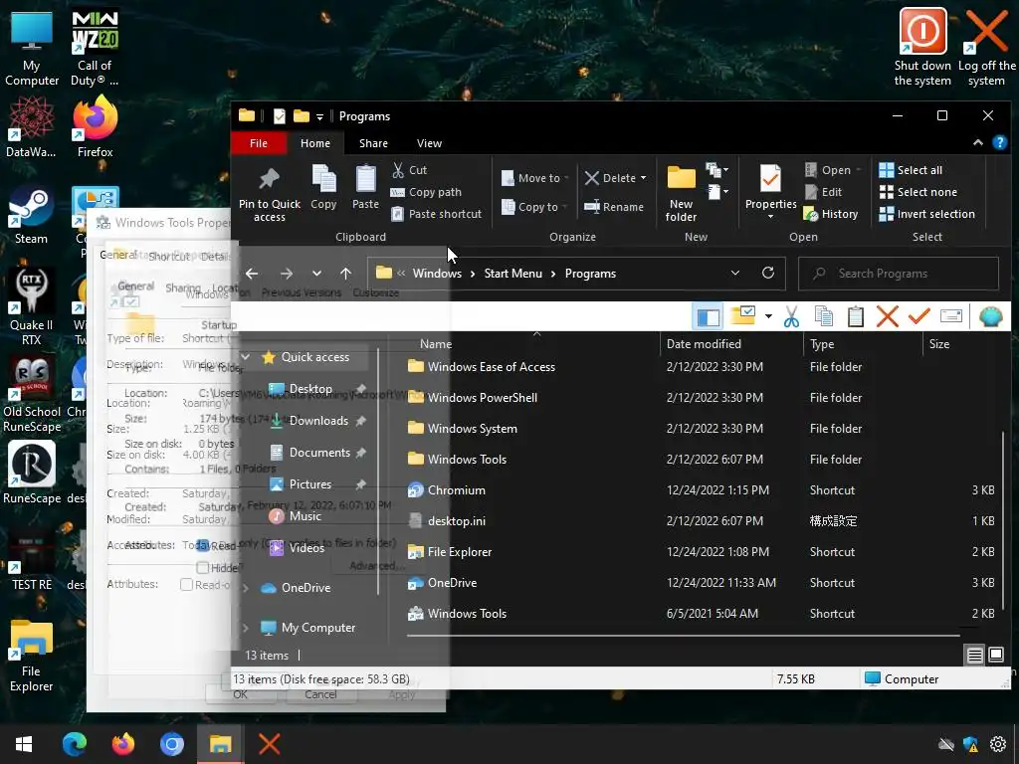Switch to the Share ribbon tab

373,143
